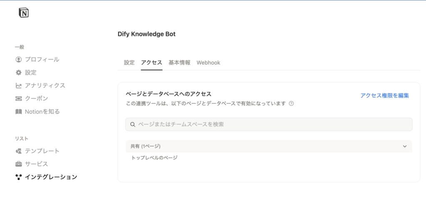Click the クーポン ticket icon
Screen dimensions: 426x208
pos(18,99)
